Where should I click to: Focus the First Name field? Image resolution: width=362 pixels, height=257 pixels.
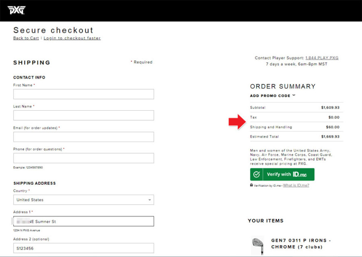coord(84,94)
